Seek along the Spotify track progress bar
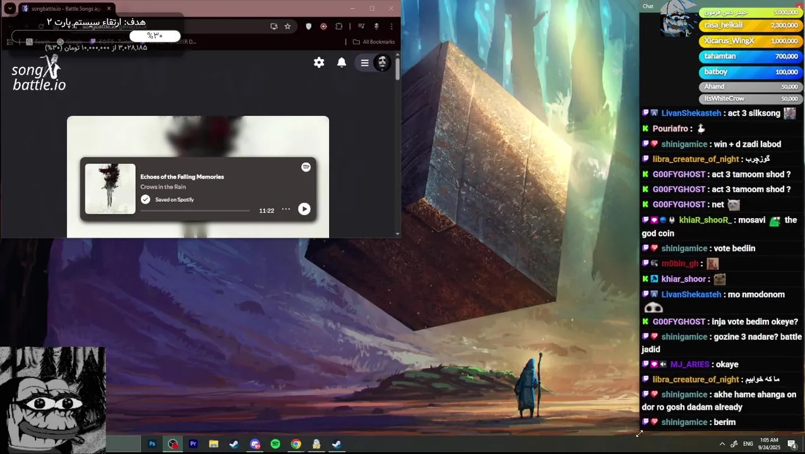 point(195,211)
